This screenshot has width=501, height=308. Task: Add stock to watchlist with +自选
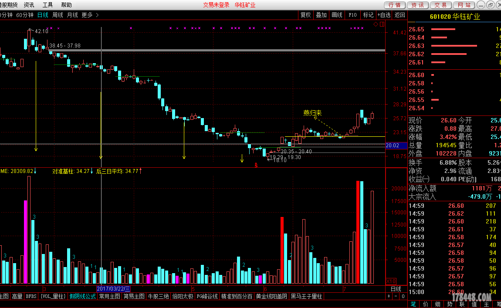[x=384, y=15]
